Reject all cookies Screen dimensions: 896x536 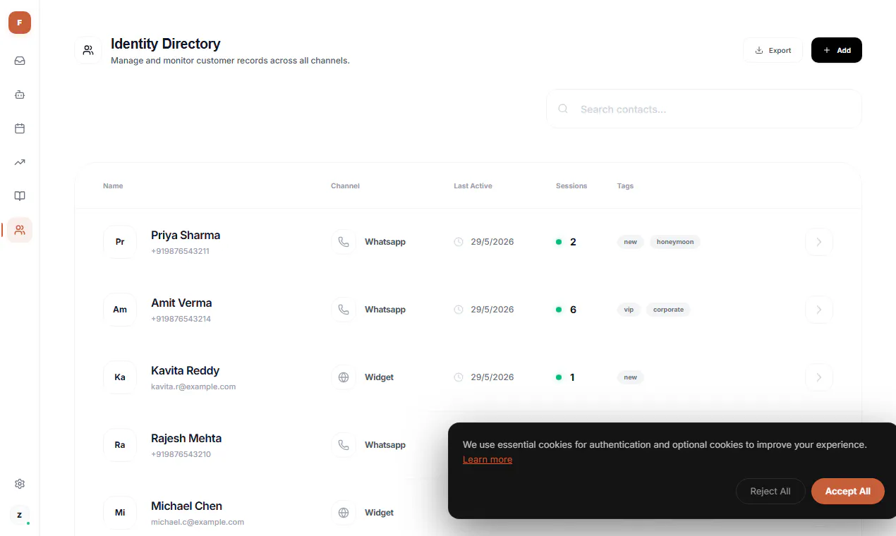pyautogui.click(x=770, y=491)
